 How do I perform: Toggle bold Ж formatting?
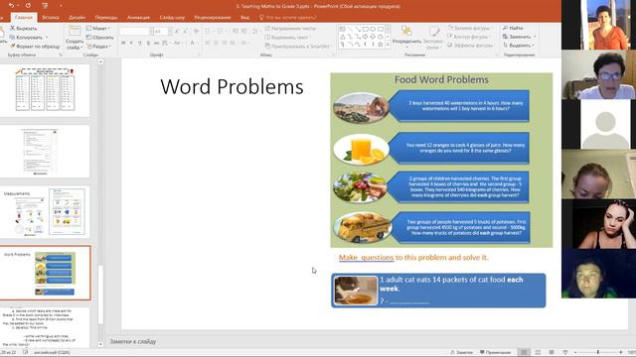click(123, 43)
